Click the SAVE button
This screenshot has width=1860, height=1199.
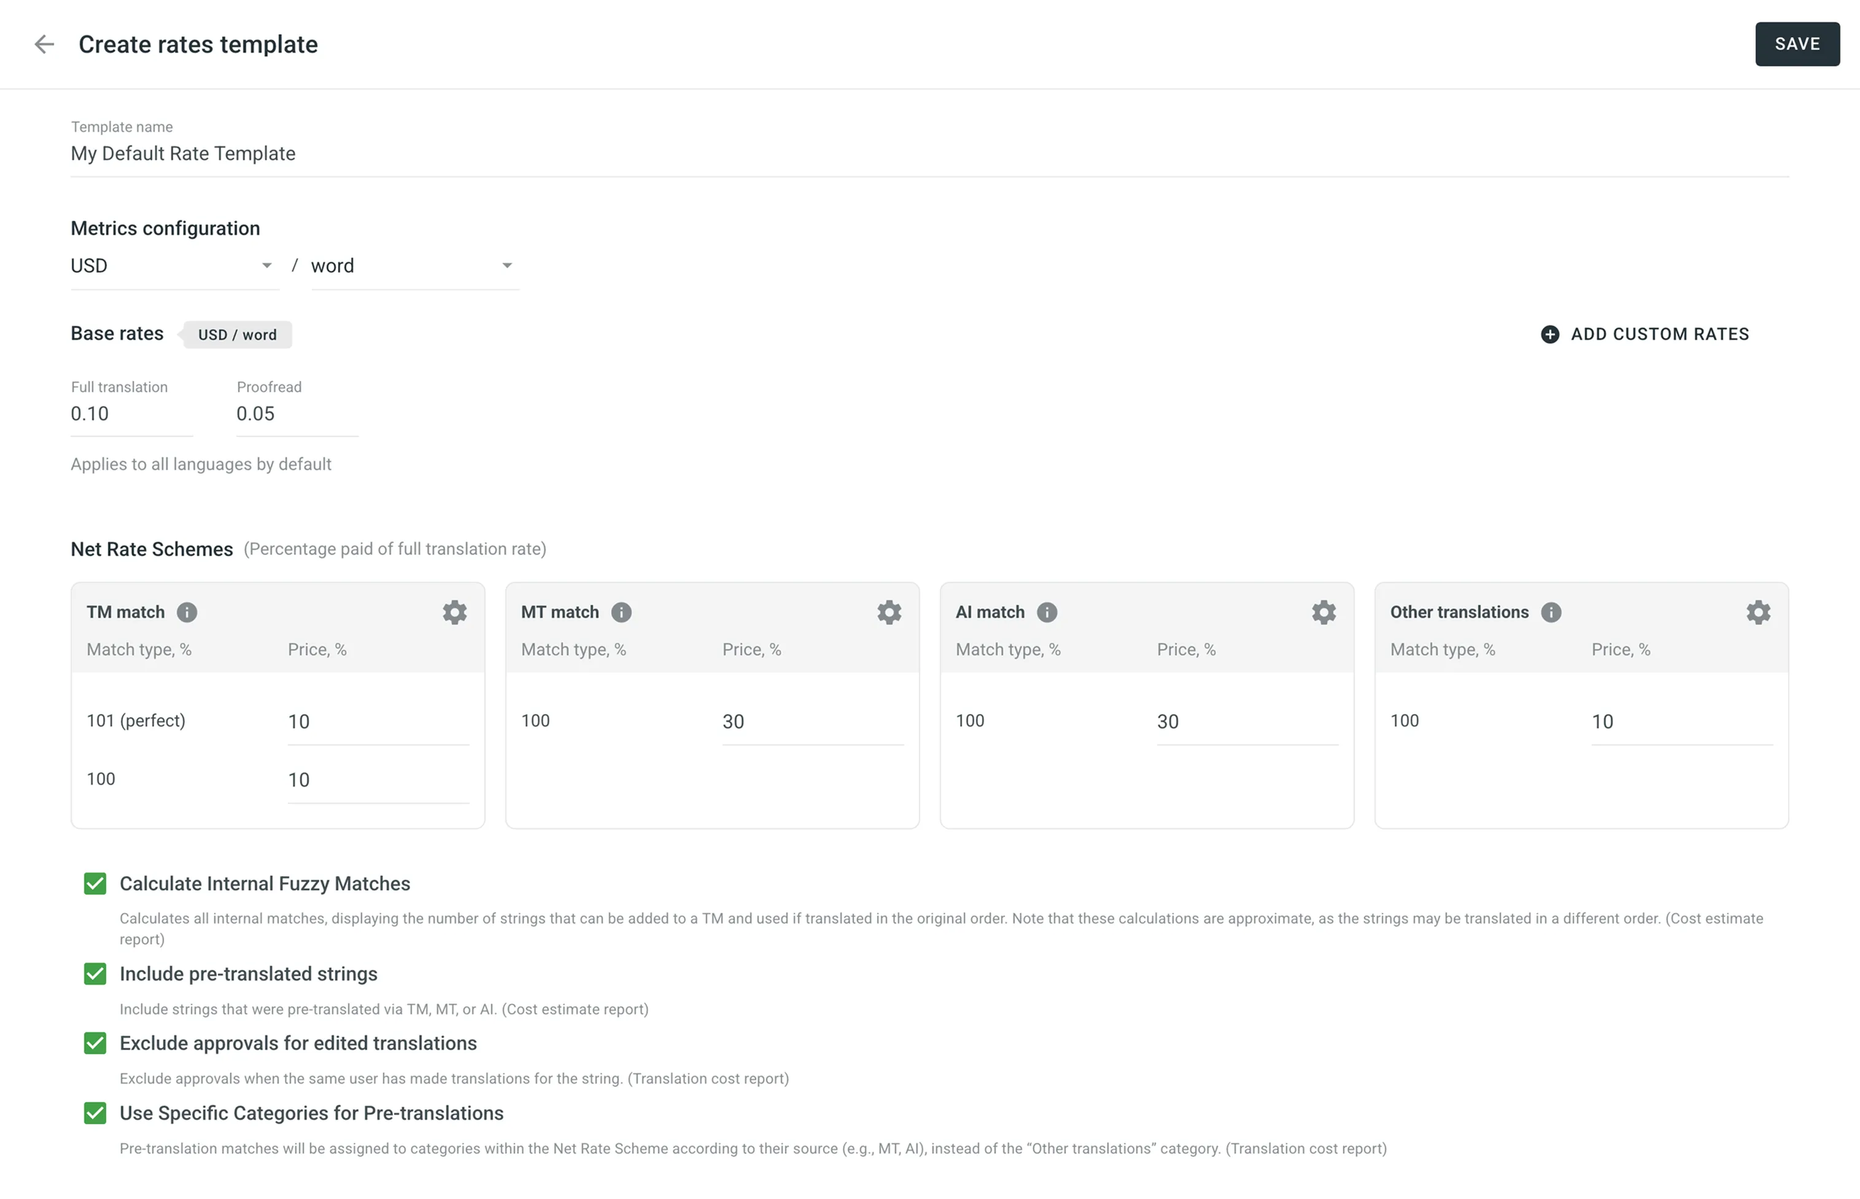tap(1797, 44)
